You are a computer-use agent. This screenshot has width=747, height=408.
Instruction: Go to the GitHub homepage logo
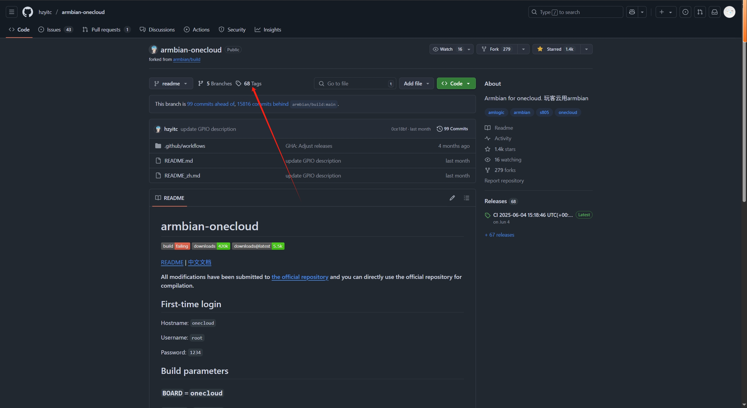tap(28, 12)
